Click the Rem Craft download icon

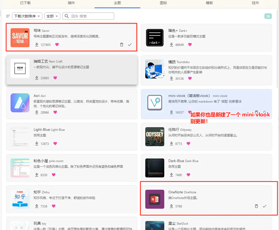coord(37,78)
